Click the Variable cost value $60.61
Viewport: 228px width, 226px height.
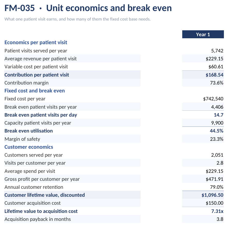coord(216,67)
